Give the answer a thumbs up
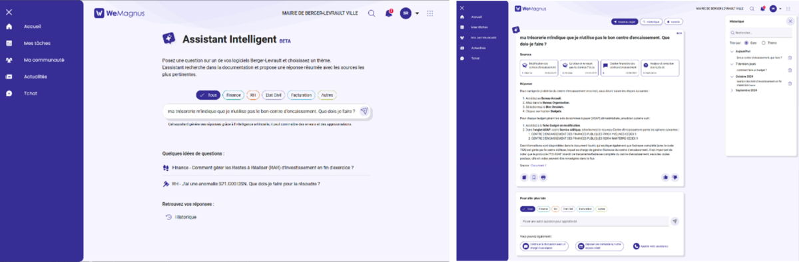 [x=665, y=178]
